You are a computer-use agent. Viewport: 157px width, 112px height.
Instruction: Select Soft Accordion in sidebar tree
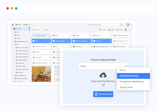[x=22, y=66]
